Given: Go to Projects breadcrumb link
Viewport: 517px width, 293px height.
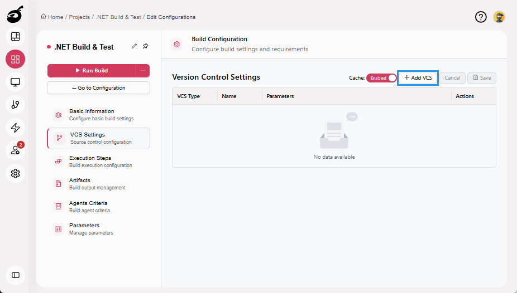Looking at the screenshot, I should [79, 17].
